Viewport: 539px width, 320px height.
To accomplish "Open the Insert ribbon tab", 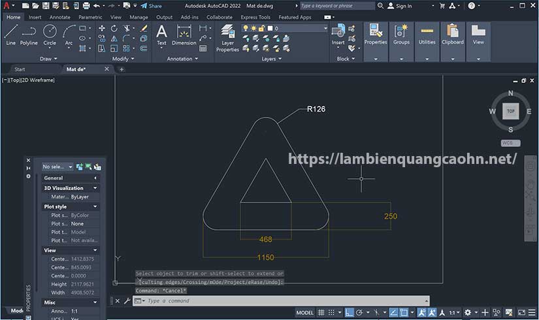I will click(x=35, y=17).
